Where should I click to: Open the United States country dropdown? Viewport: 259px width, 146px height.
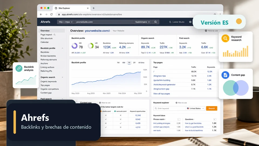click(196, 108)
